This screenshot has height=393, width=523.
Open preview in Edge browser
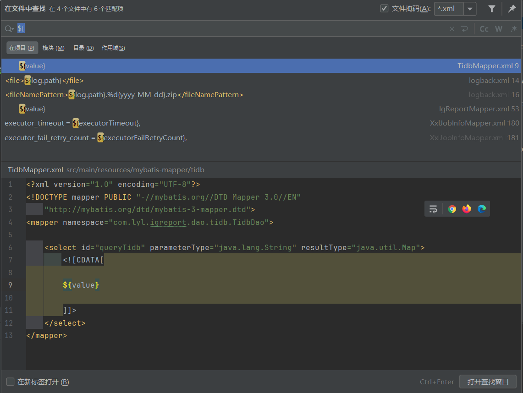pyautogui.click(x=482, y=209)
